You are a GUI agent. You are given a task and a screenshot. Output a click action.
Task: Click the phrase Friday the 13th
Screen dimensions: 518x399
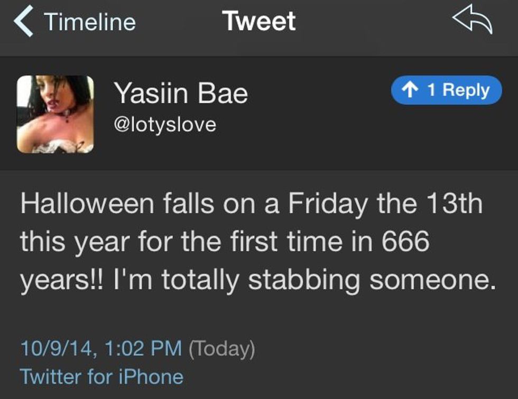tap(385, 204)
